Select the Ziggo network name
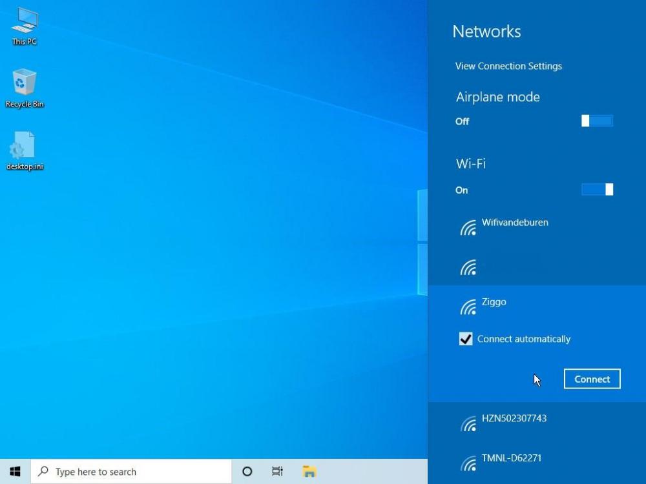646x484 pixels. (494, 302)
